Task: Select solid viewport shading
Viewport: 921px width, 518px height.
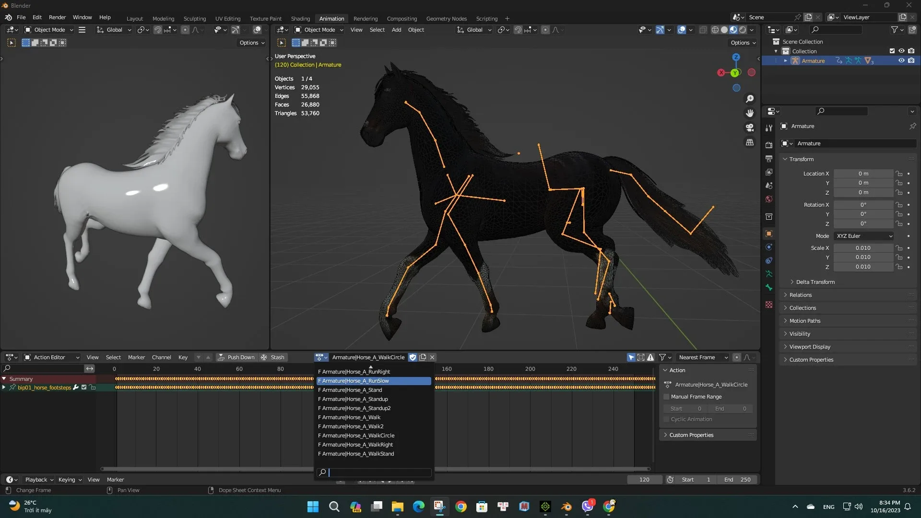Action: 724,30
